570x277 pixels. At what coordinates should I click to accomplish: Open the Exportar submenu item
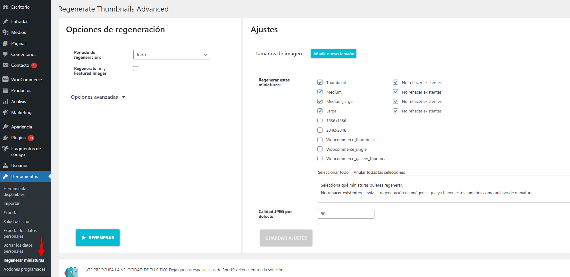(x=11, y=213)
